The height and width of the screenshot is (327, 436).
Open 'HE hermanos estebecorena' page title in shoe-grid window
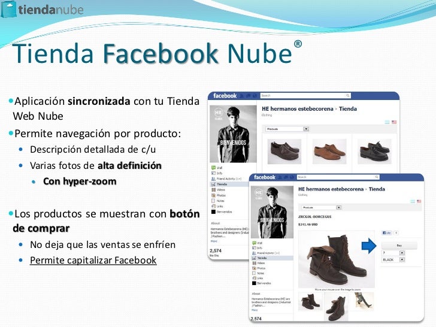tap(297, 109)
